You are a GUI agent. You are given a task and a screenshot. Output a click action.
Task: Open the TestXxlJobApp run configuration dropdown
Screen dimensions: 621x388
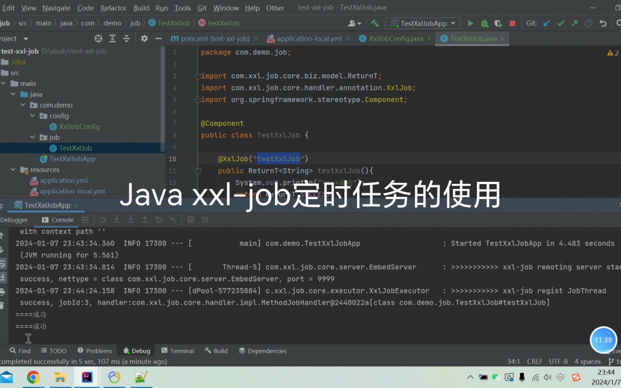423,23
